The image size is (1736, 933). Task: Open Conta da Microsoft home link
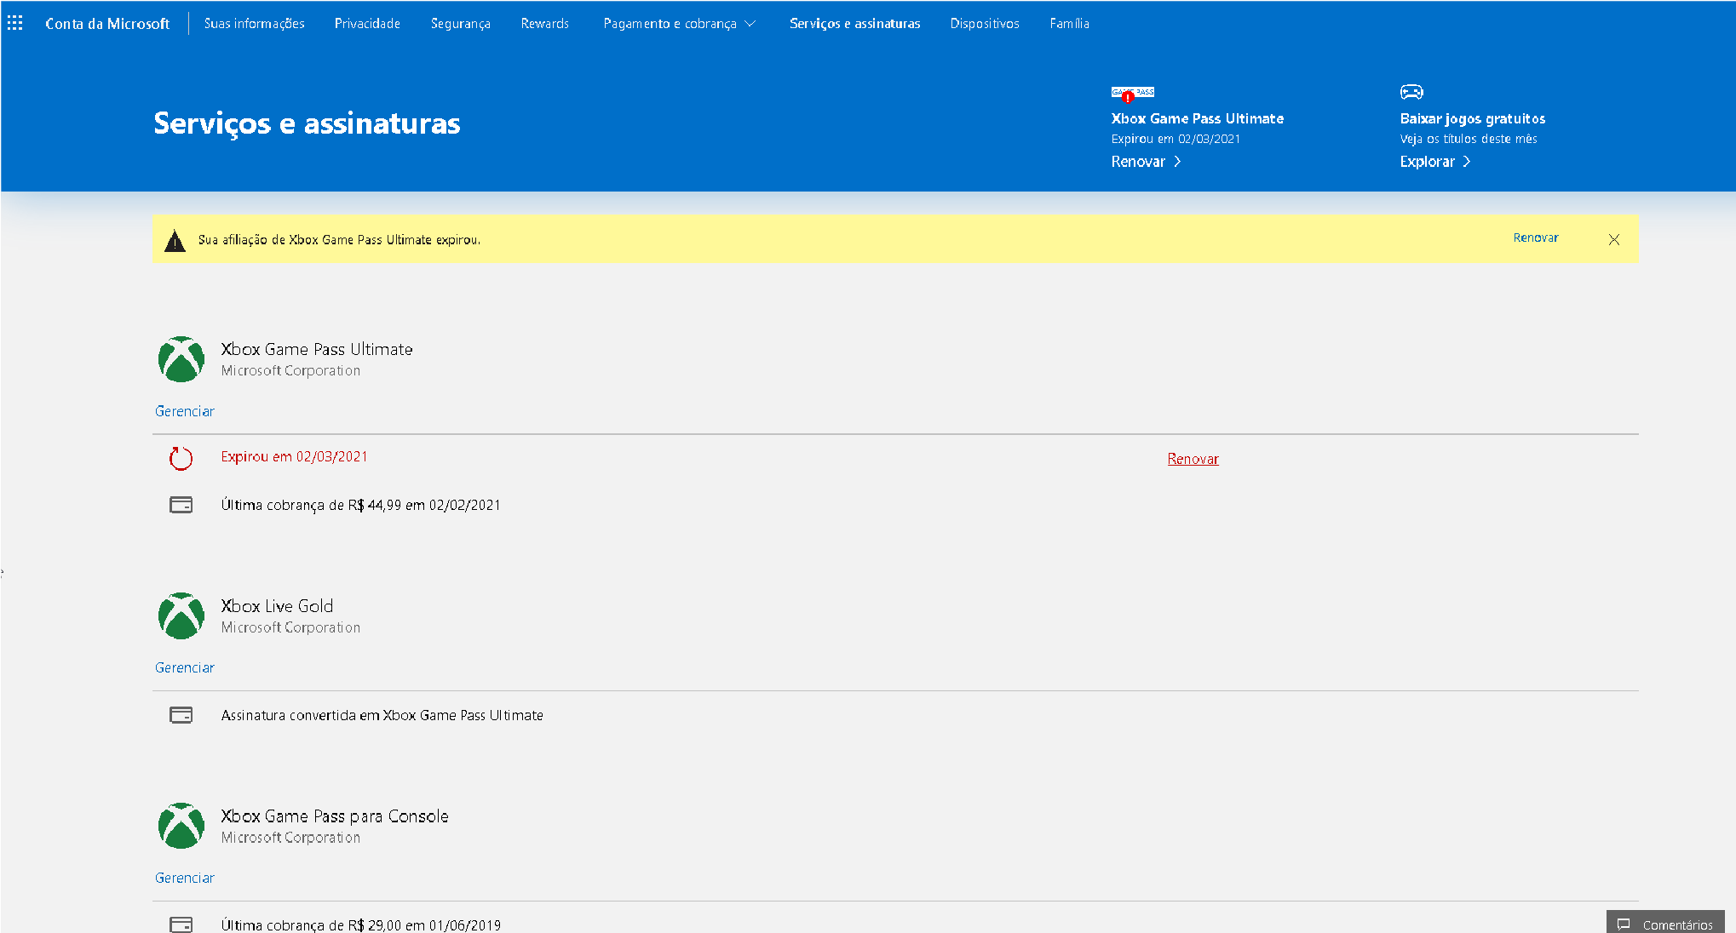pyautogui.click(x=107, y=24)
